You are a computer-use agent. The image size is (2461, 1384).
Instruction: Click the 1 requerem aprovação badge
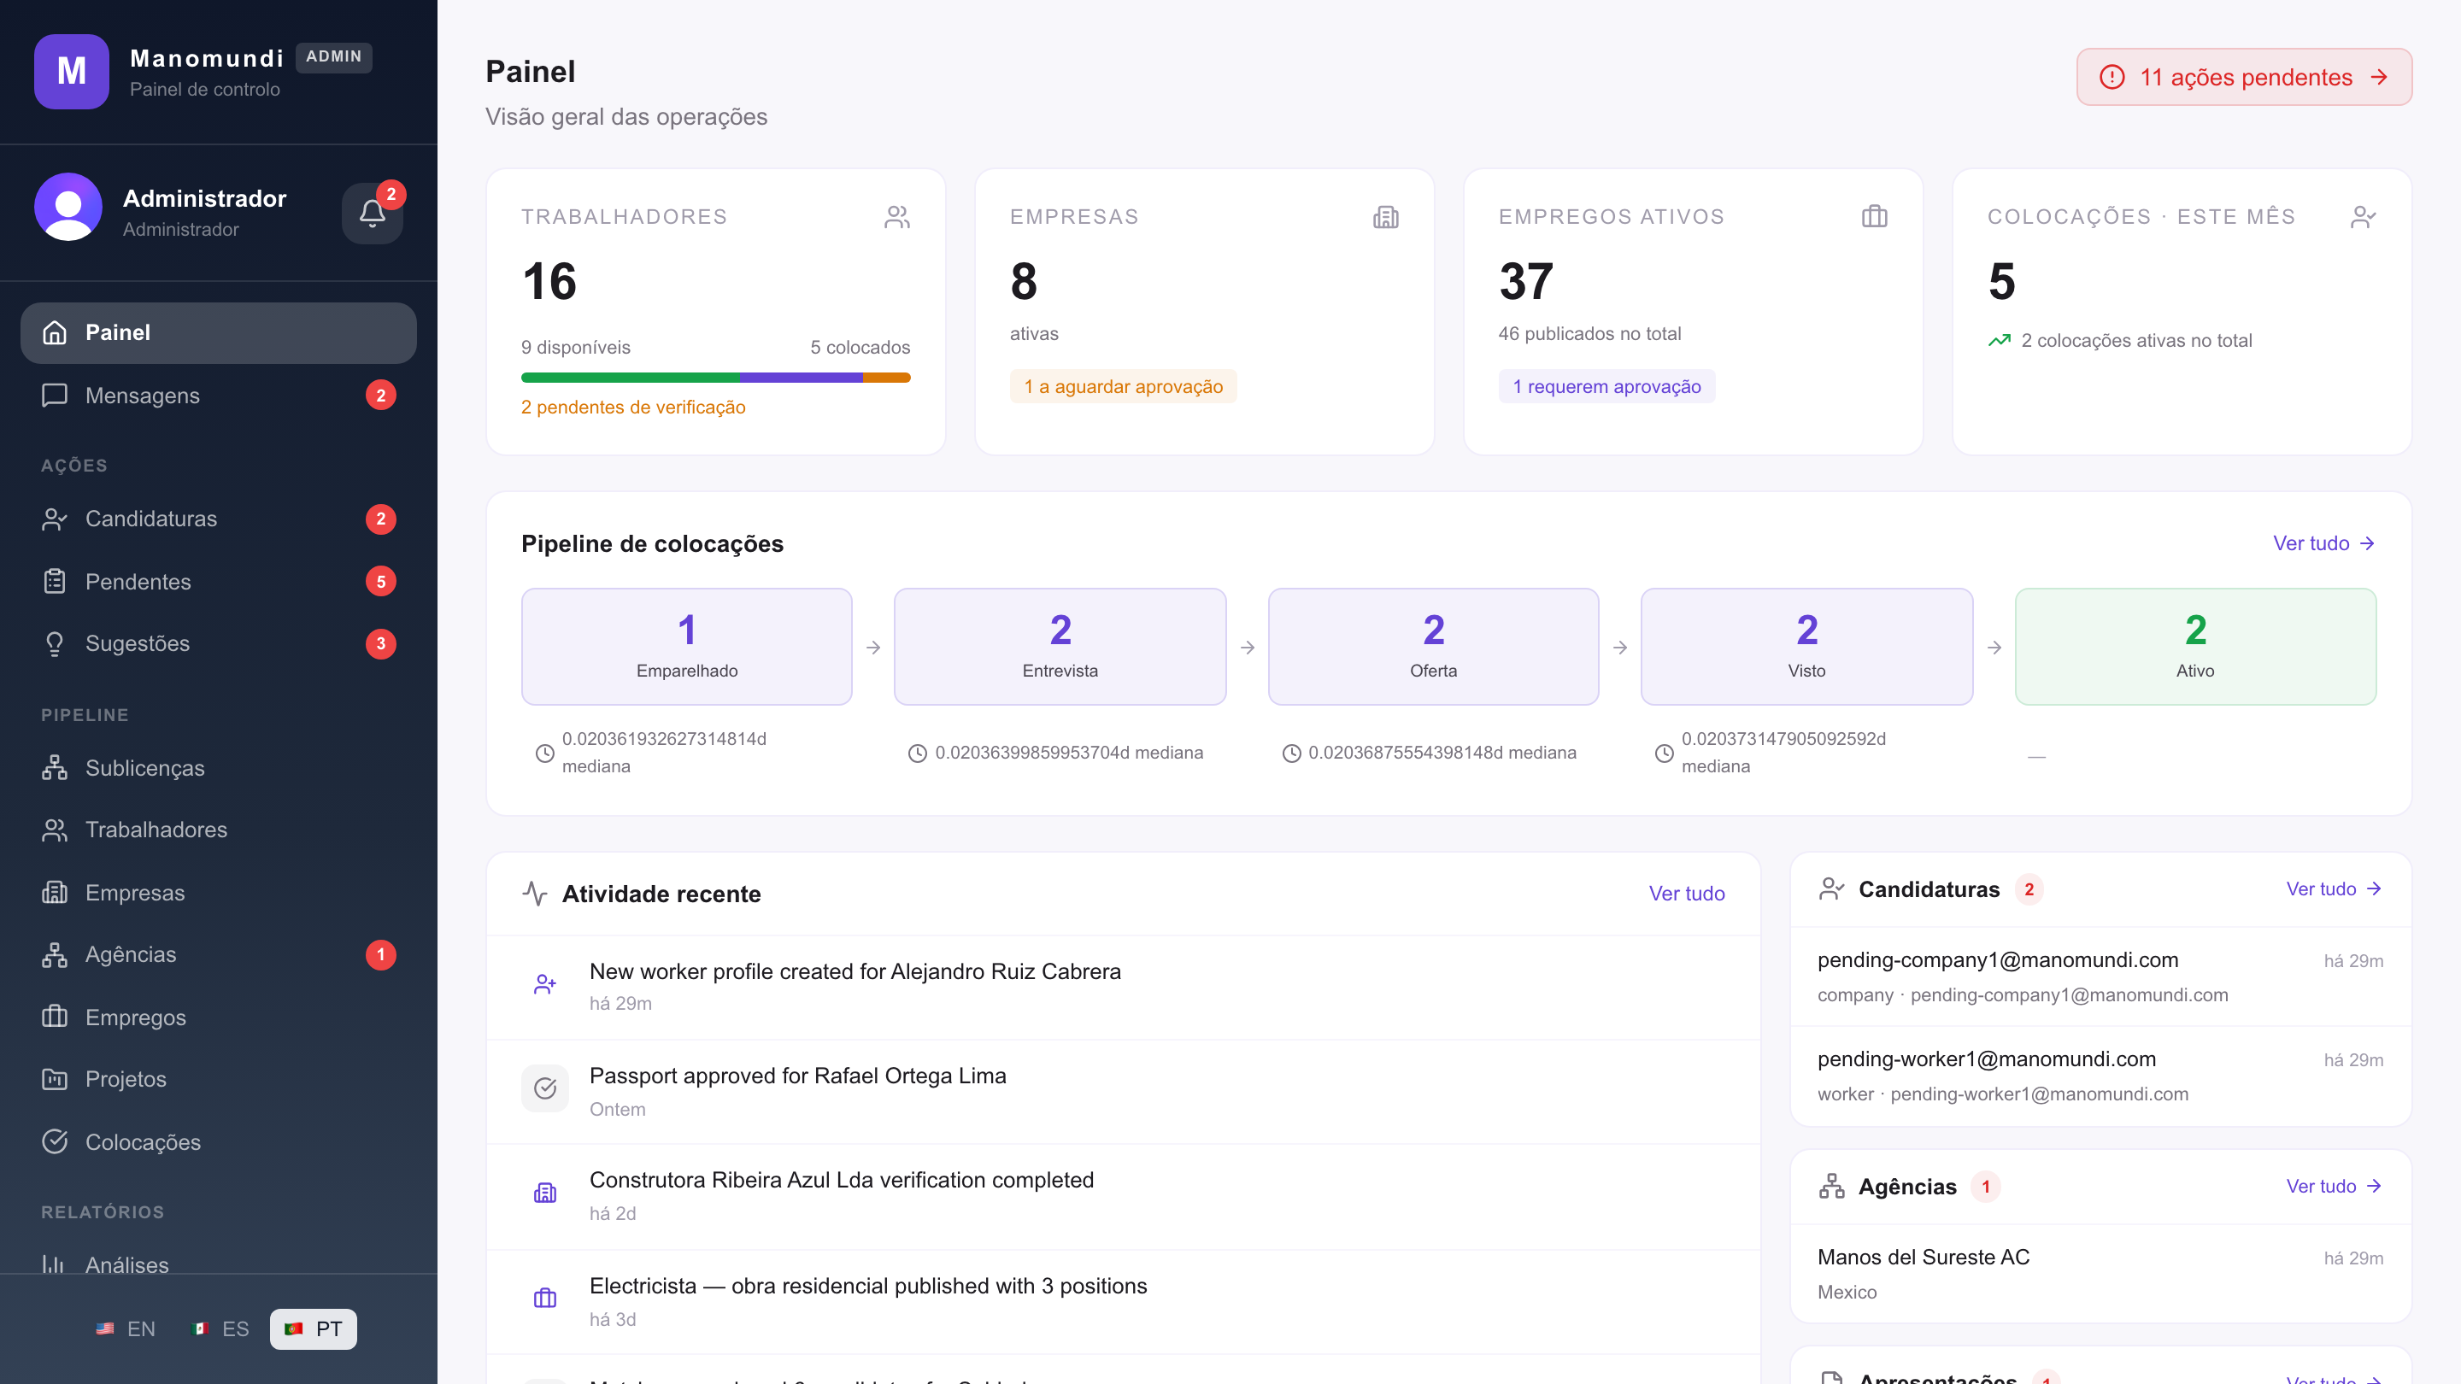coord(1606,386)
